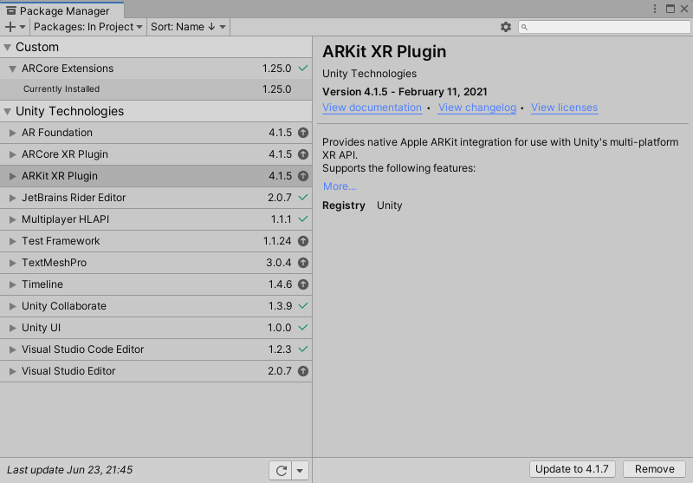This screenshot has width=693, height=483.
Task: Open the Package Manager settings gear
Action: click(x=506, y=27)
